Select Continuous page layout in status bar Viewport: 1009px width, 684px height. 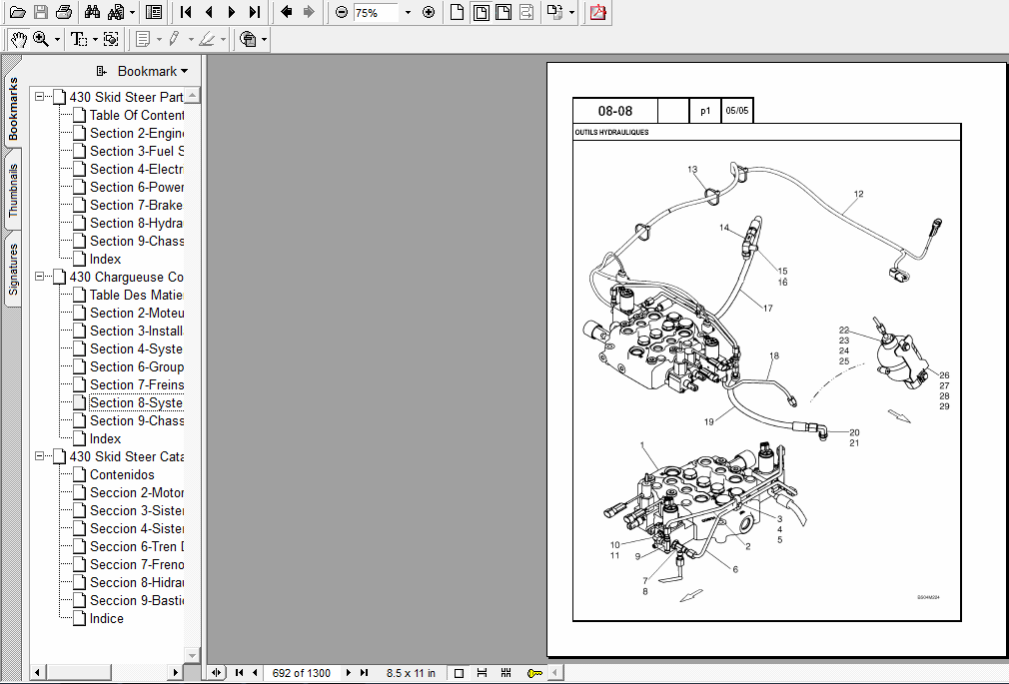pyautogui.click(x=482, y=673)
